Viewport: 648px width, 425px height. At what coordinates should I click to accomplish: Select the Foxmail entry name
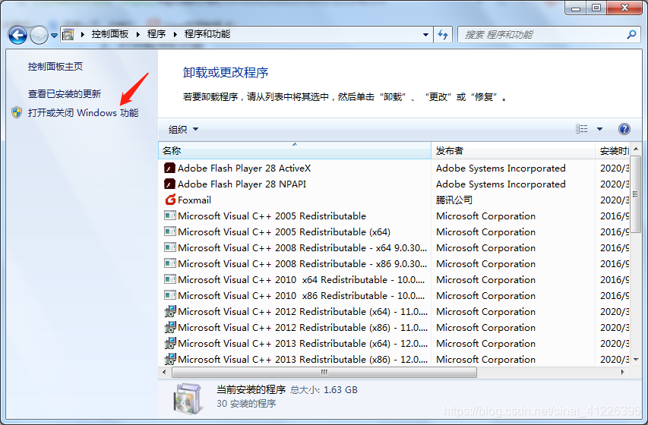click(194, 200)
